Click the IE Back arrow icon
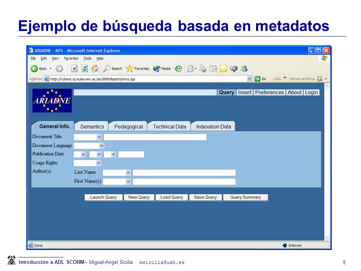 34,69
